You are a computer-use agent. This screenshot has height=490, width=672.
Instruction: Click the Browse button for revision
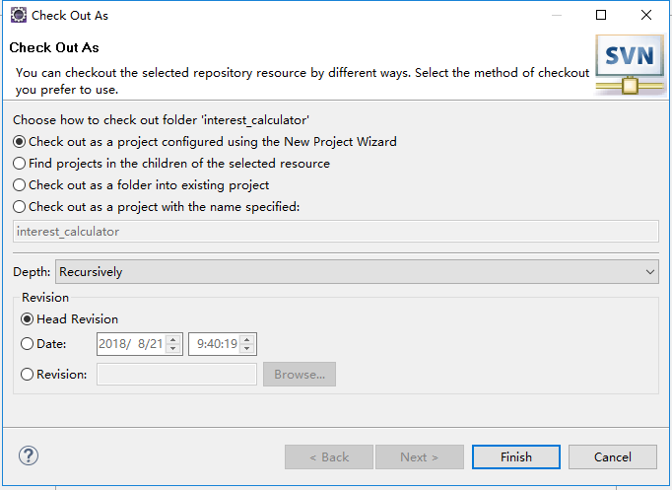300,375
